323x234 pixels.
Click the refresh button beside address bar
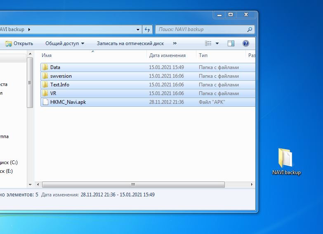(147, 29)
